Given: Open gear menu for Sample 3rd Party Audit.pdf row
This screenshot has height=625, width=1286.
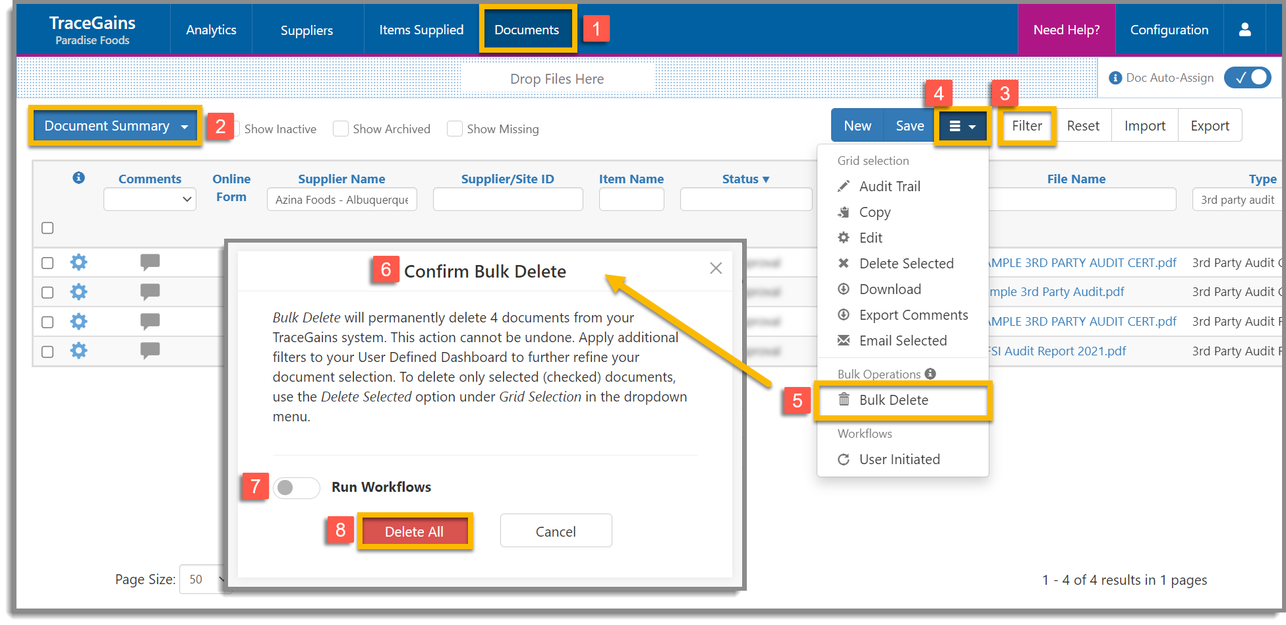Looking at the screenshot, I should click(78, 291).
